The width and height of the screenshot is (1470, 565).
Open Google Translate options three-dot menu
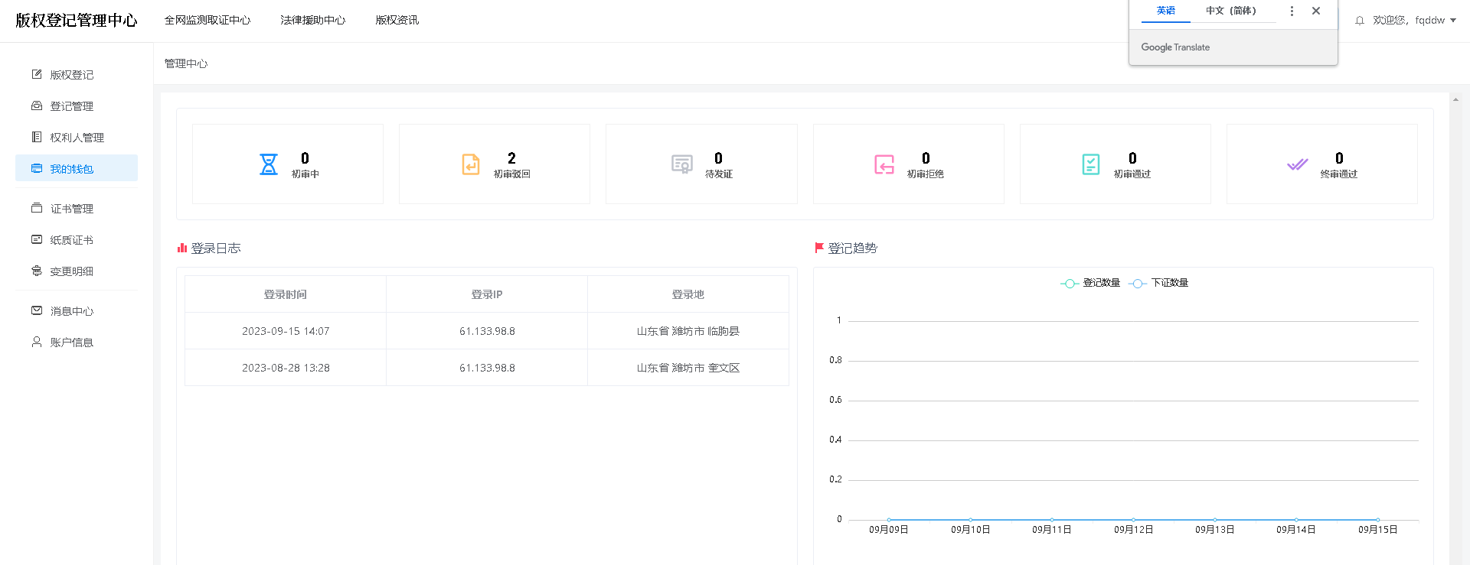[1292, 11]
